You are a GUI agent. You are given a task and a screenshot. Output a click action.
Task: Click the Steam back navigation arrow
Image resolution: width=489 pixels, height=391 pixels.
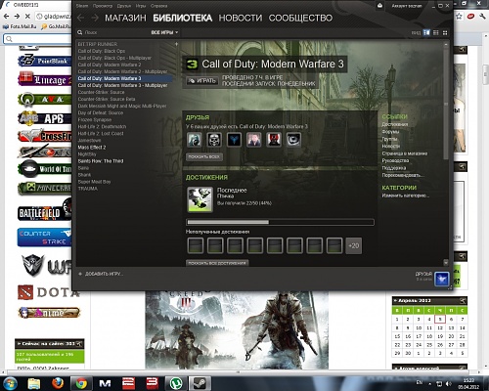(81, 18)
